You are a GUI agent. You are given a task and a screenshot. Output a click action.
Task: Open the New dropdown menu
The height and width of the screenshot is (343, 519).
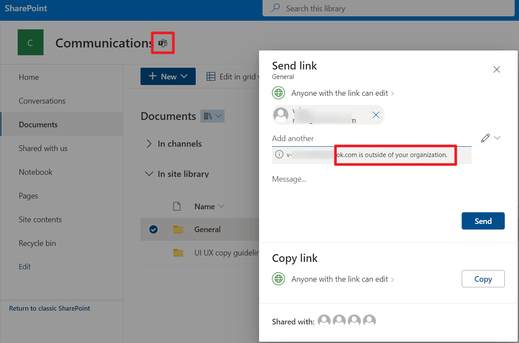(168, 76)
